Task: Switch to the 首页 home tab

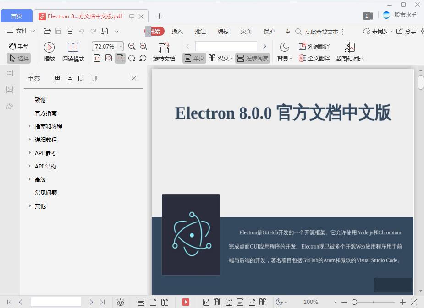Action: click(17, 16)
